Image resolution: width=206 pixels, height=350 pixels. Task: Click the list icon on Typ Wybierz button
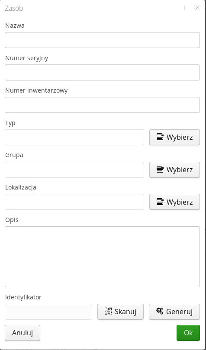click(160, 137)
